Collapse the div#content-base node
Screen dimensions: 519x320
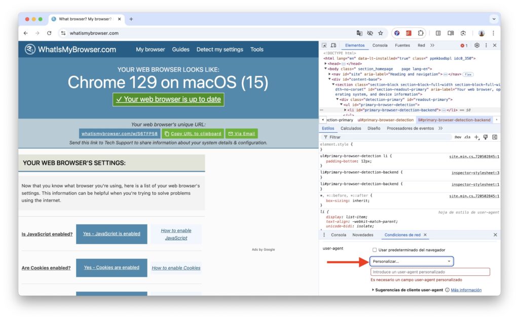(329, 79)
